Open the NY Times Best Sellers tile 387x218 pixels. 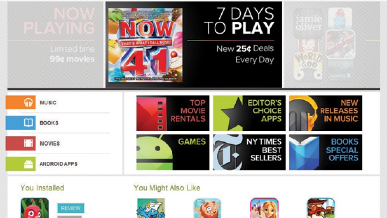pyautogui.click(x=249, y=152)
